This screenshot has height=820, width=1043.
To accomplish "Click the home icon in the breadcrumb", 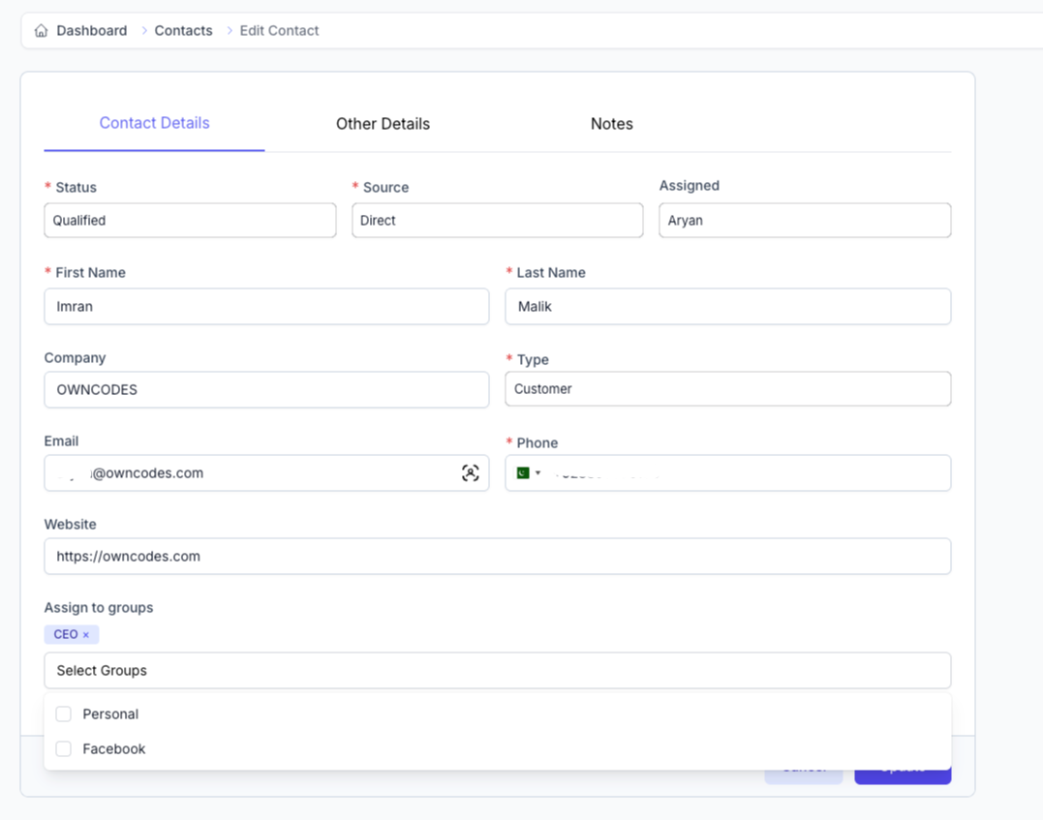I will 41,30.
